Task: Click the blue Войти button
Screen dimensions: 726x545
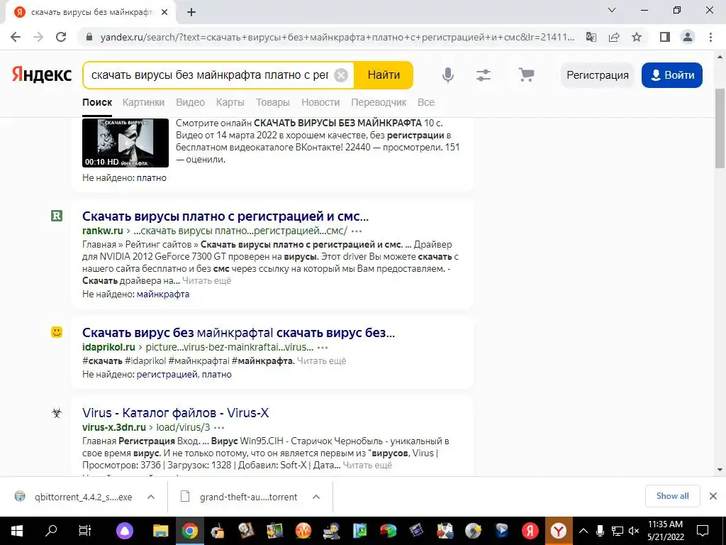Action: tap(672, 75)
